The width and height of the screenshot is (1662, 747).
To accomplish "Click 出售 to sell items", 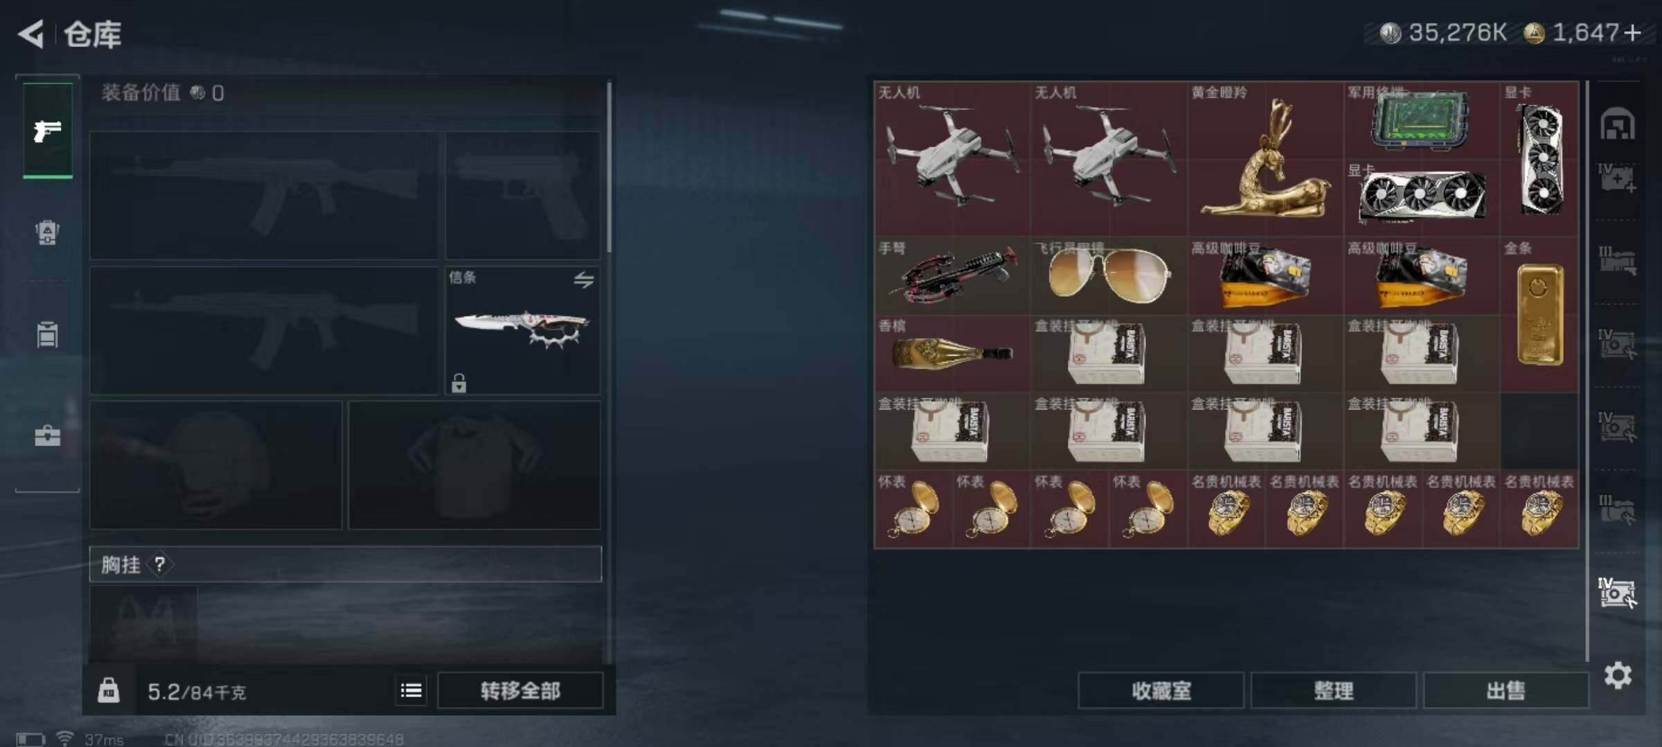I will (1505, 690).
